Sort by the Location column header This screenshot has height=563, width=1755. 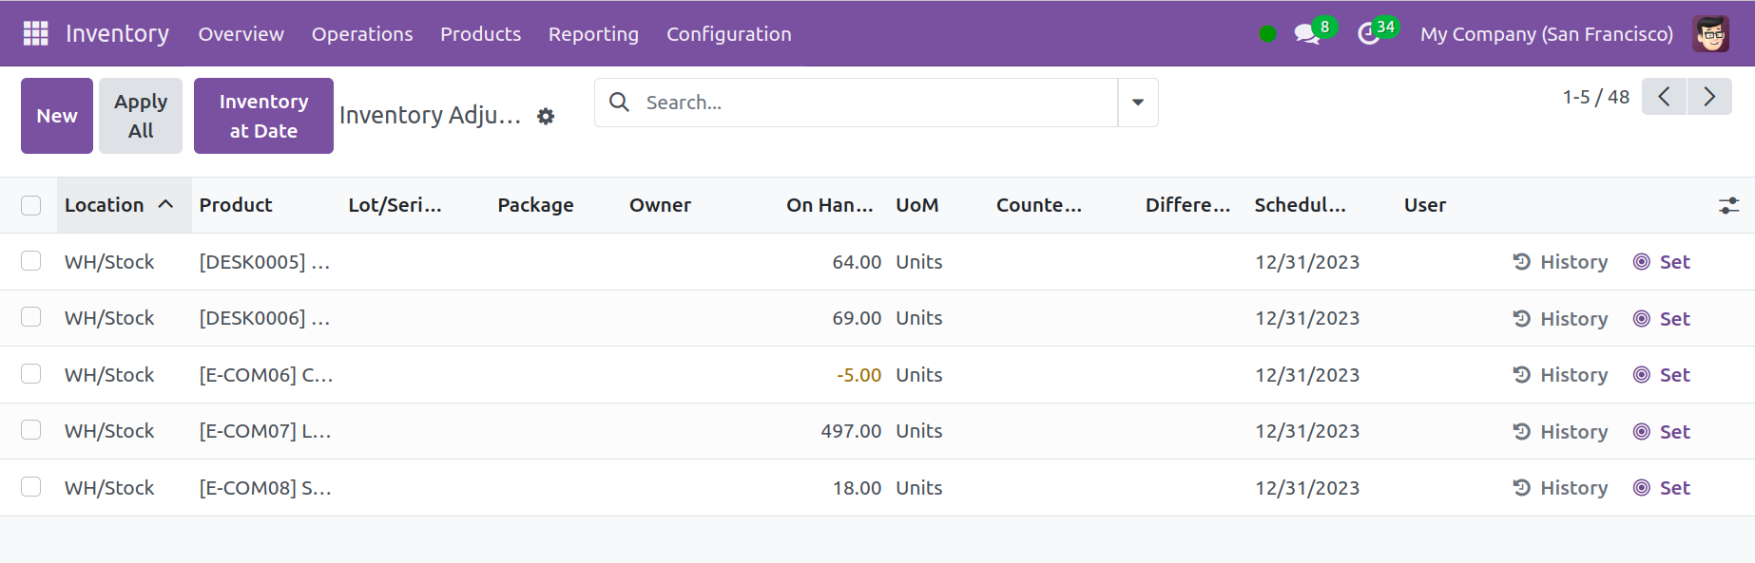[105, 205]
